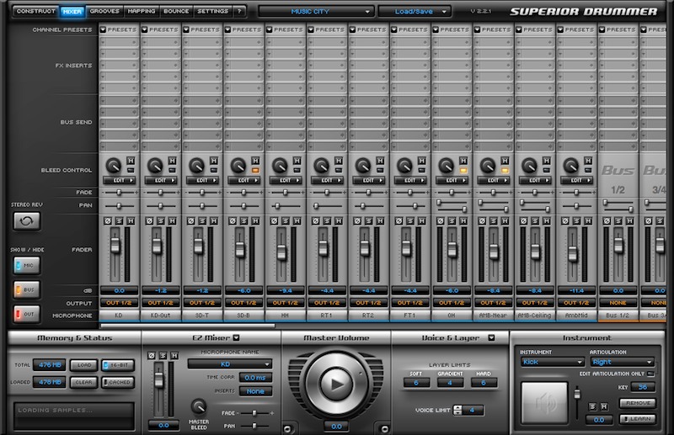Expand the Voice & Layer panel arrow
Image resolution: width=674 pixels, height=435 pixels.
point(491,338)
